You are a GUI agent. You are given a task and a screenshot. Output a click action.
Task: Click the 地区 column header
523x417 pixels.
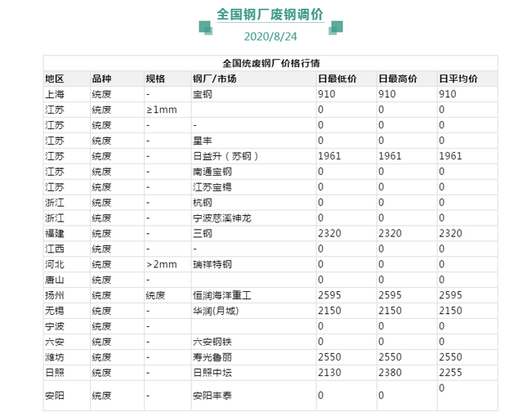pos(54,78)
